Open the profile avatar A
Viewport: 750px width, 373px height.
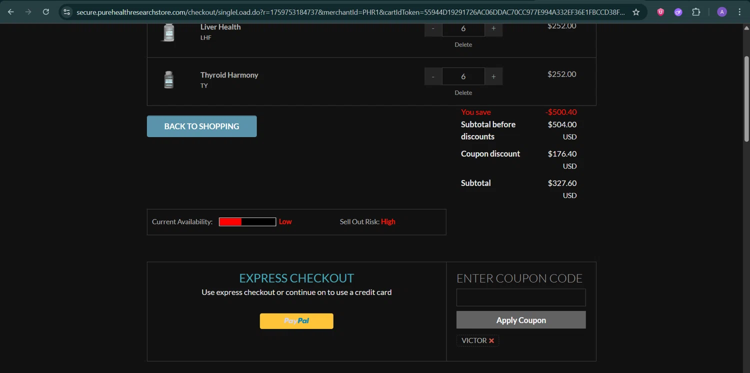722,12
